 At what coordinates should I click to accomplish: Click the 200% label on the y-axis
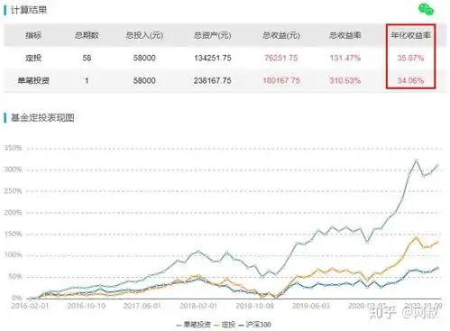(x=14, y=213)
